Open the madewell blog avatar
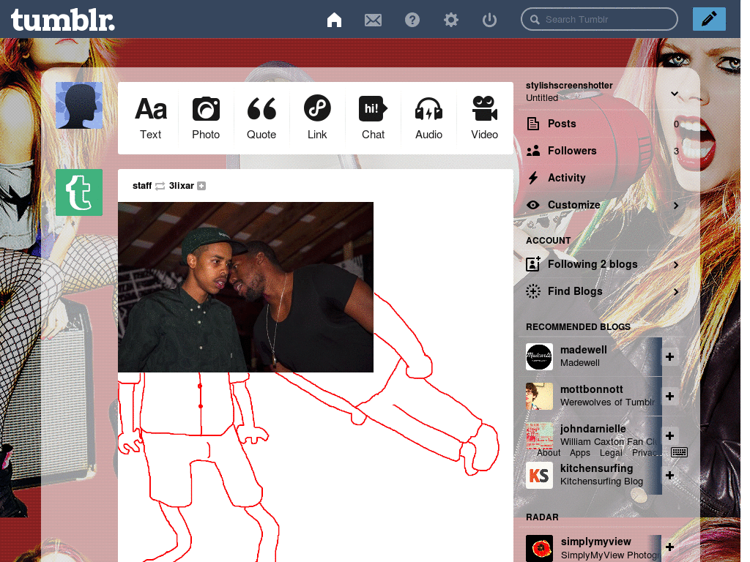 pyautogui.click(x=539, y=356)
